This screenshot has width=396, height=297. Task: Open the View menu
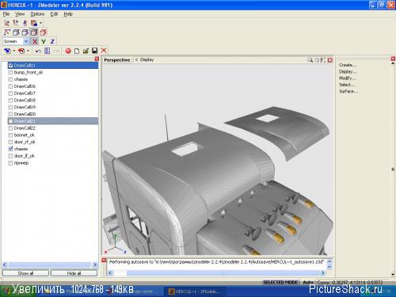[20, 14]
